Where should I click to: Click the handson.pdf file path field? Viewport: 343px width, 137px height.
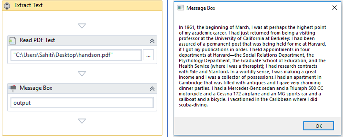coord(76,55)
